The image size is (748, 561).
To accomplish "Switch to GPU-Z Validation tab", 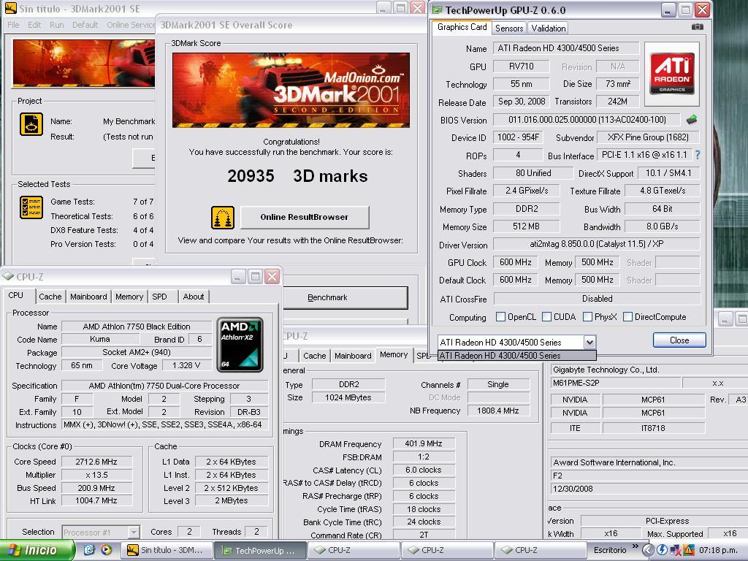I will point(549,28).
